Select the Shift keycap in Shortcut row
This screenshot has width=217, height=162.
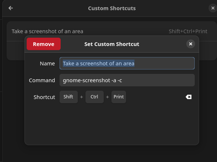(69, 97)
